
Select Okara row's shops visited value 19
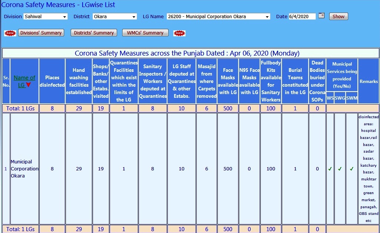click(x=101, y=169)
